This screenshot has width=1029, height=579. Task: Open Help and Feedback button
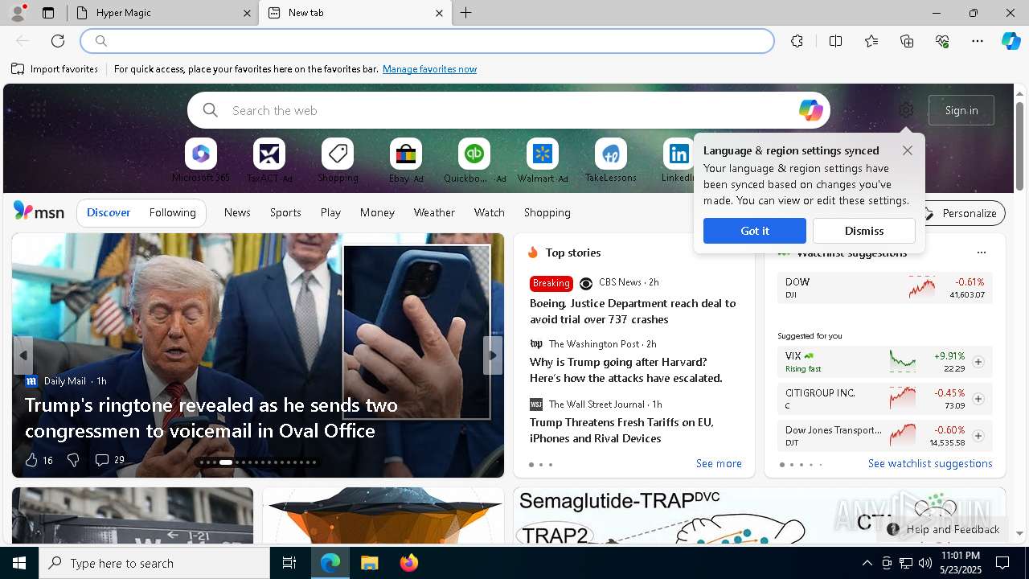(944, 529)
